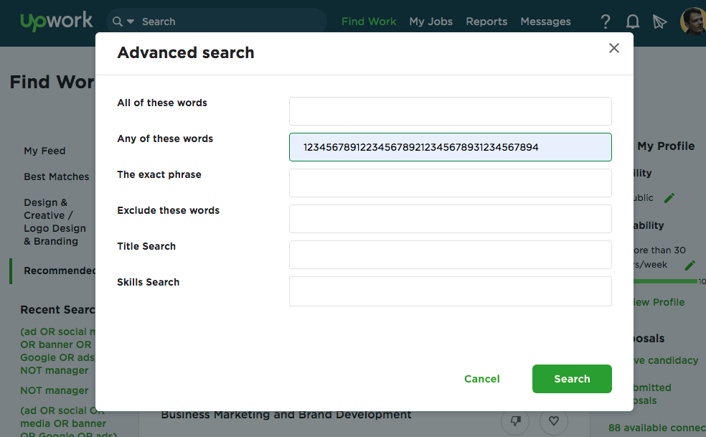The width and height of the screenshot is (706, 437).
Task: Open the notifications bell
Action: pyautogui.click(x=633, y=22)
